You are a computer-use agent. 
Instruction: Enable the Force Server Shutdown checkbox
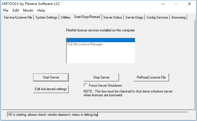tap(86, 86)
